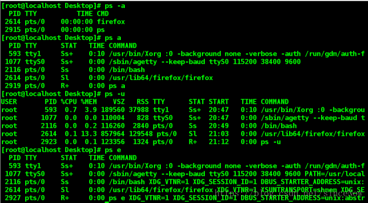
Task: Click the '00:00:00' time in the firefox row
Action: pyautogui.click(x=77, y=22)
